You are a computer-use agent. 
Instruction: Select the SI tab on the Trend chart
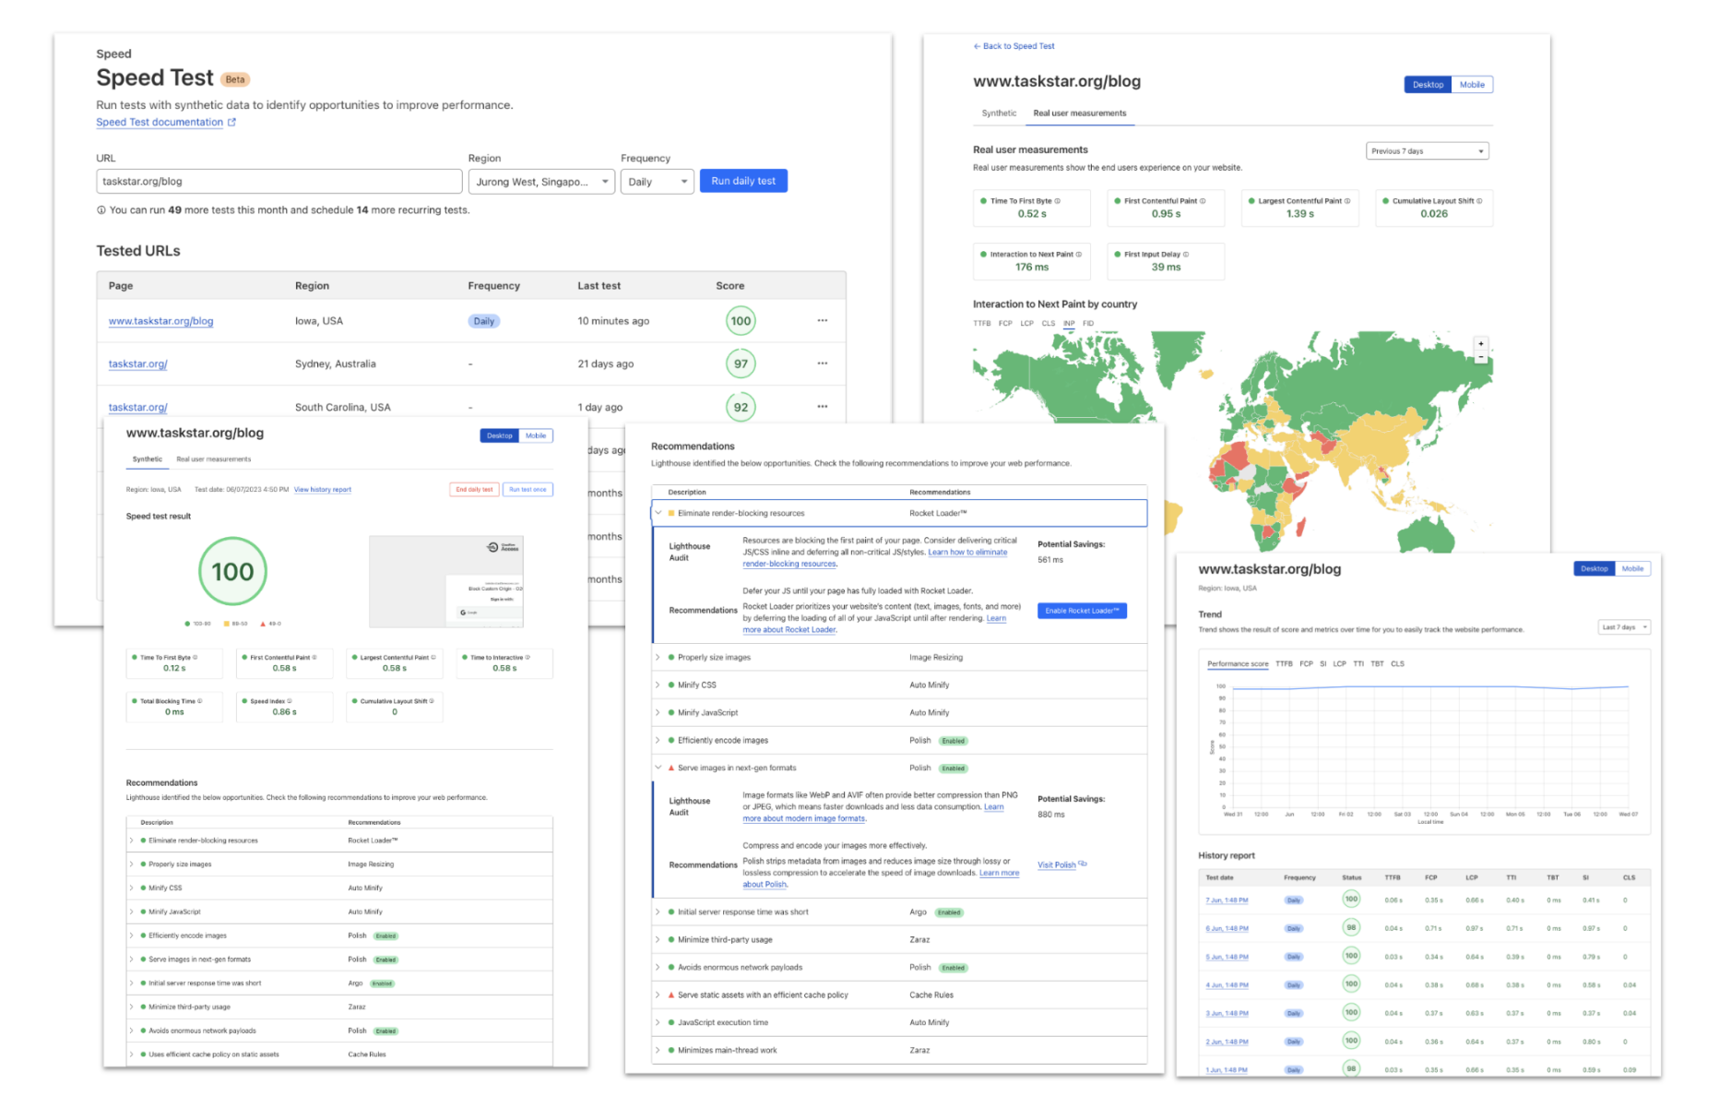click(1322, 664)
